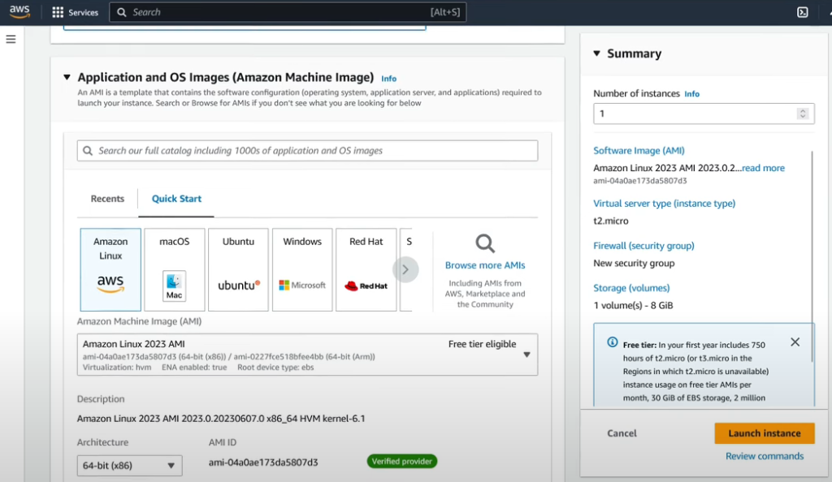
Task: Open the Firewall (security group) summary link
Action: click(643, 246)
